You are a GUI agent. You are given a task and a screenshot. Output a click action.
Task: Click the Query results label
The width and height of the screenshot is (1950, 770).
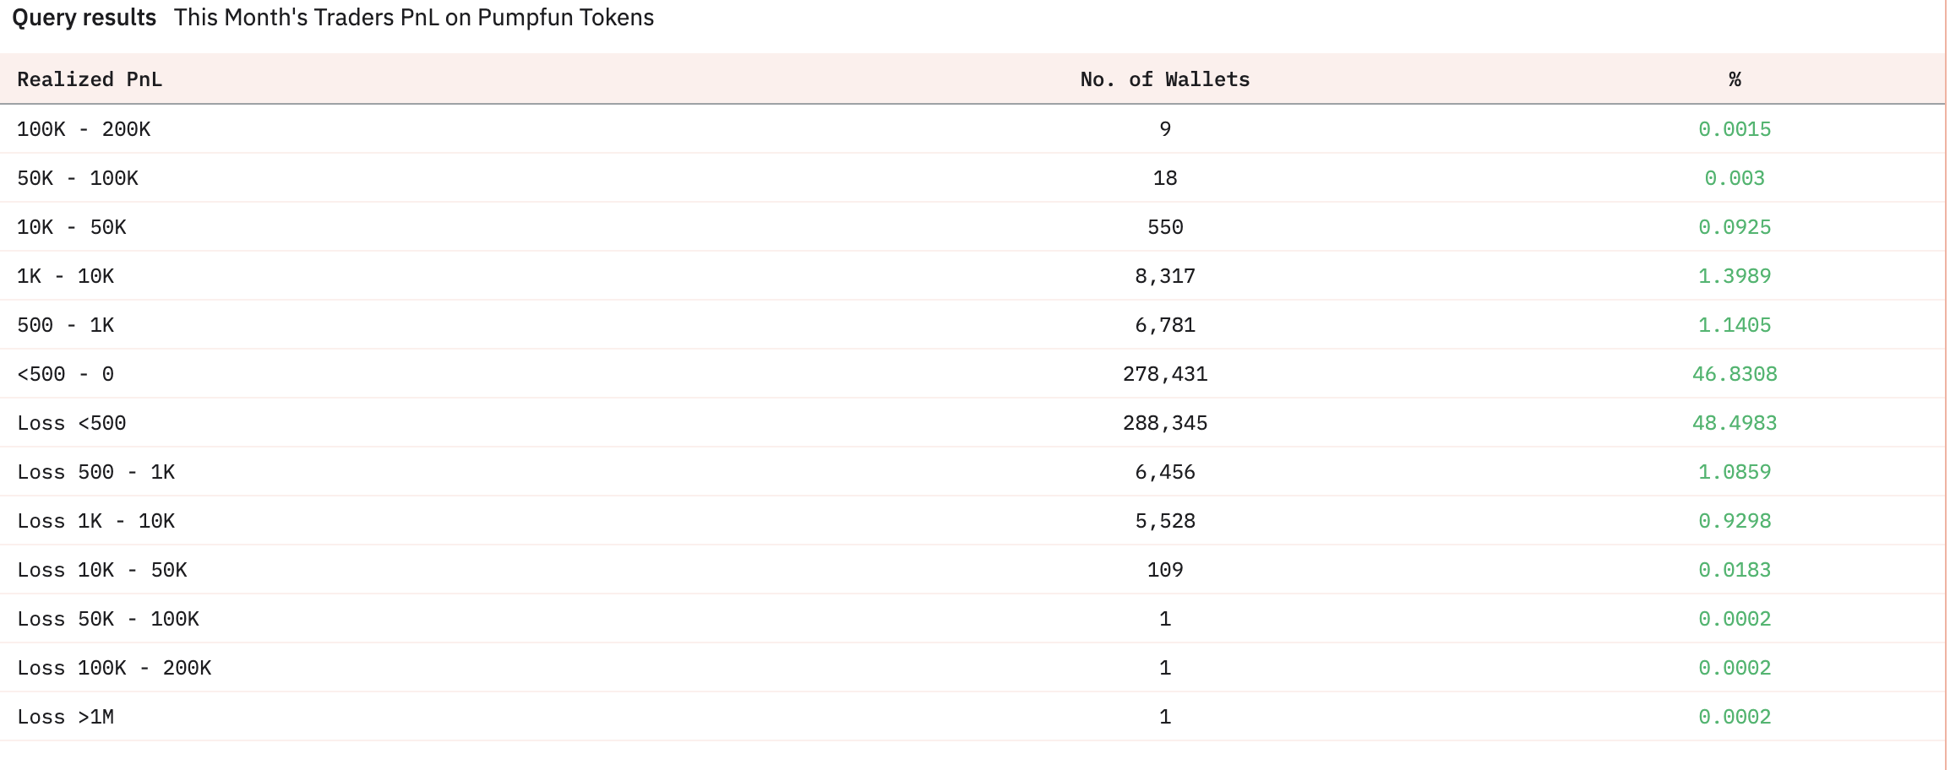point(84,18)
